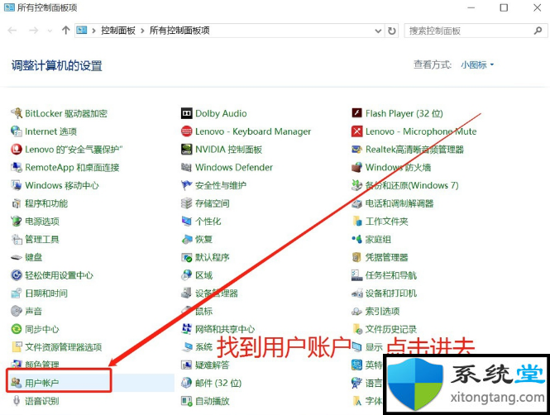Open 电话和调制解调器 link

pyautogui.click(x=399, y=203)
